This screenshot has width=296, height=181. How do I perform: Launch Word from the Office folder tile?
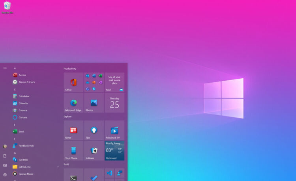[x=94, y=76]
